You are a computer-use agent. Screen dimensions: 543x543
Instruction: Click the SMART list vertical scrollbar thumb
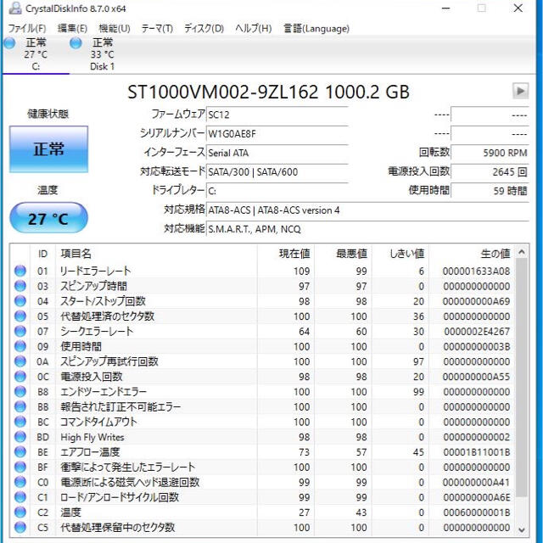click(522, 378)
